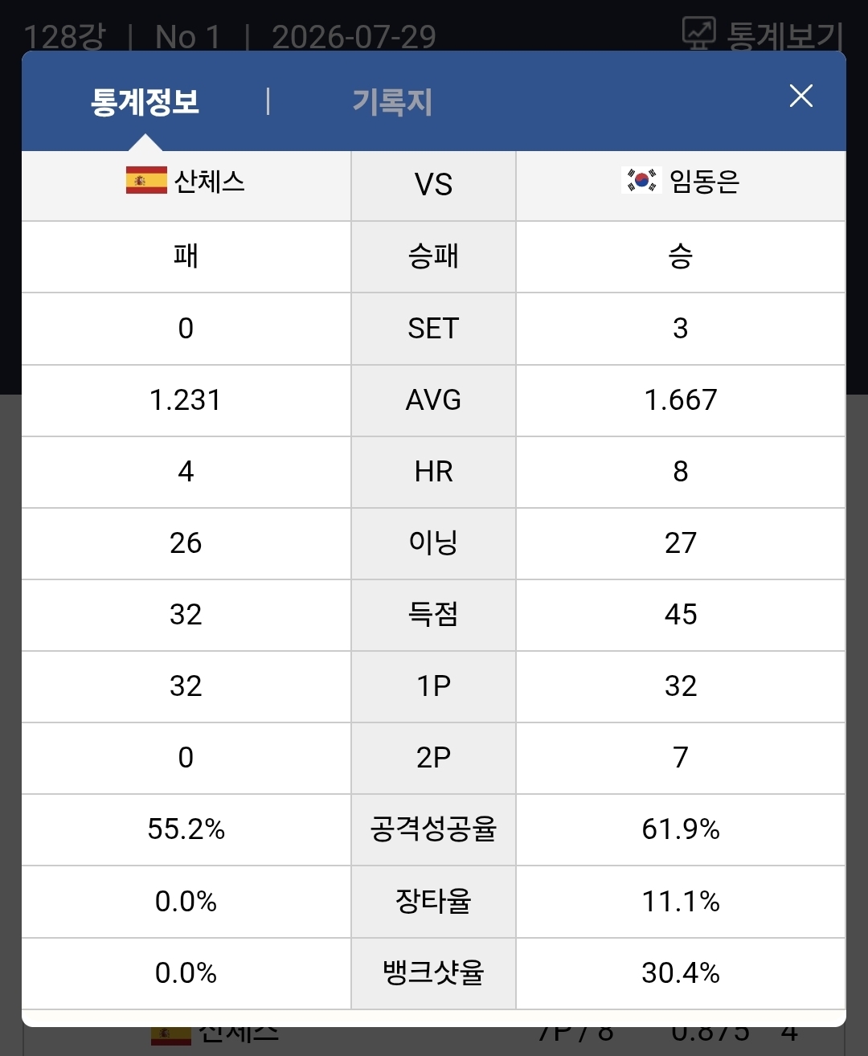Click the VS header cell

coord(433,186)
